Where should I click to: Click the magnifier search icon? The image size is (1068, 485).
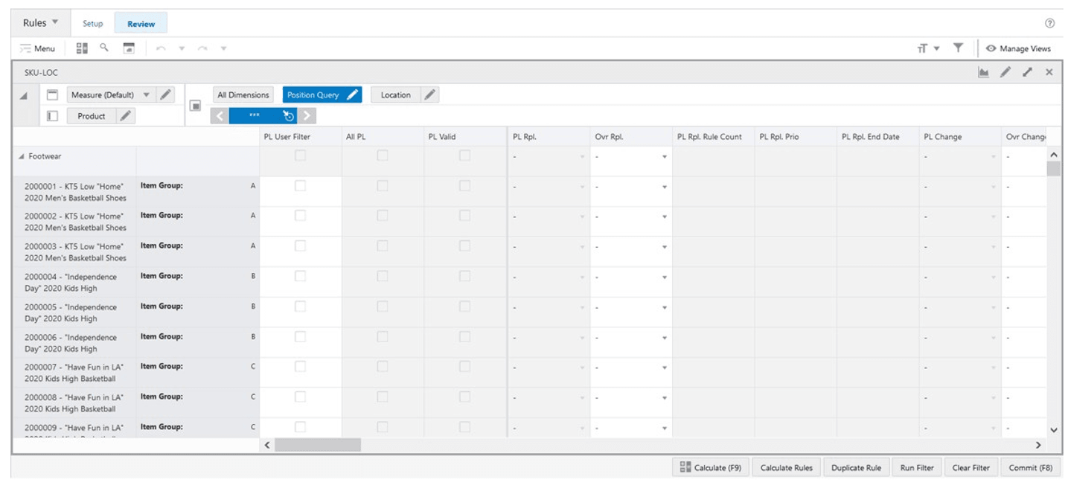coord(104,47)
